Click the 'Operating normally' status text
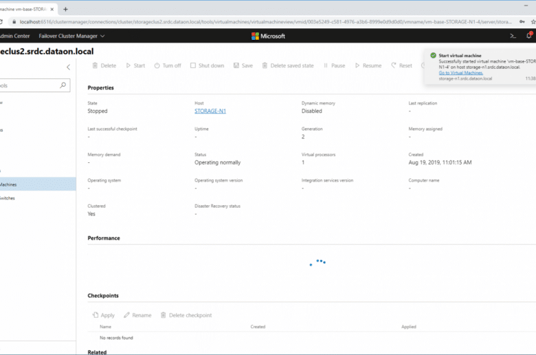 point(217,162)
